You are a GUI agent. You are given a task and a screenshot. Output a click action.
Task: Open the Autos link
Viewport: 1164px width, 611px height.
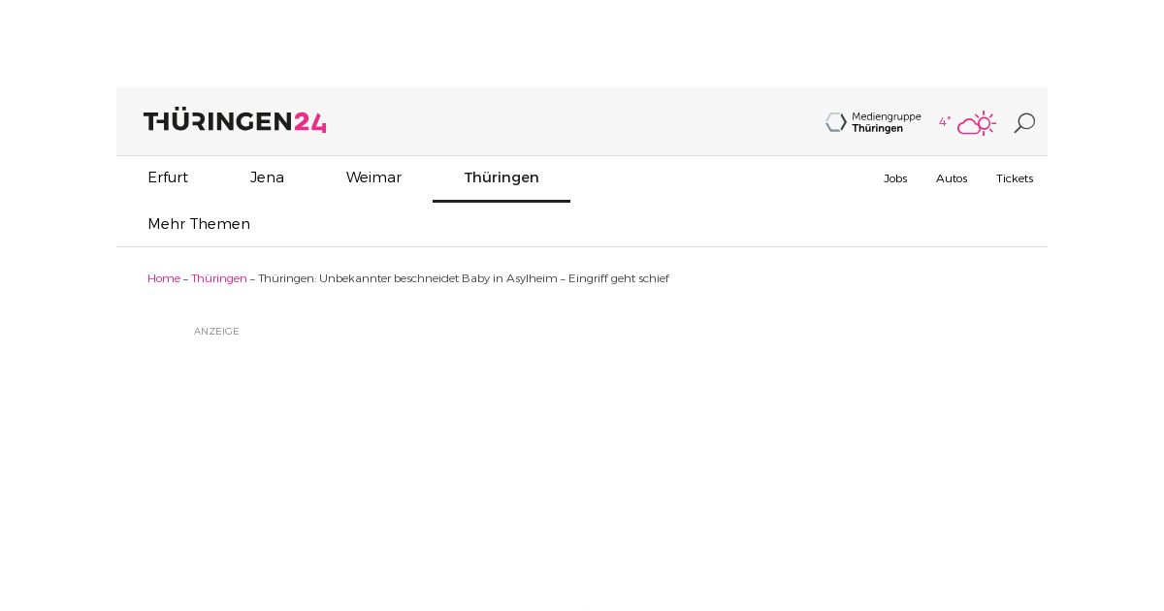coord(952,178)
